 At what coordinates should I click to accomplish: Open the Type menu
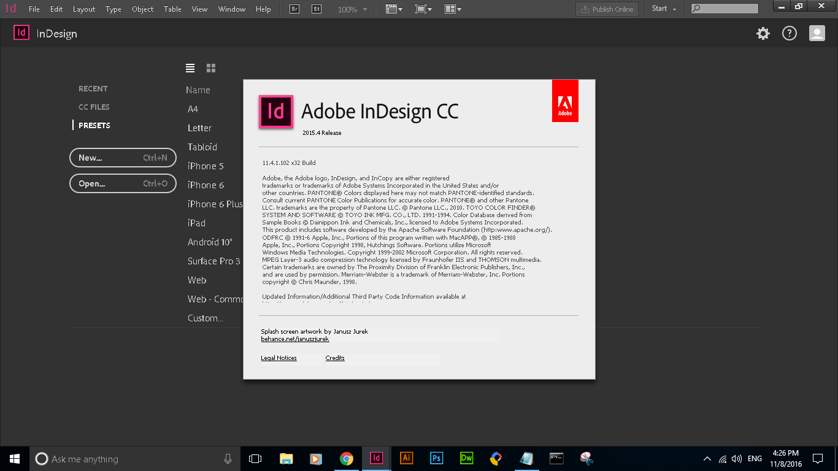(x=113, y=9)
